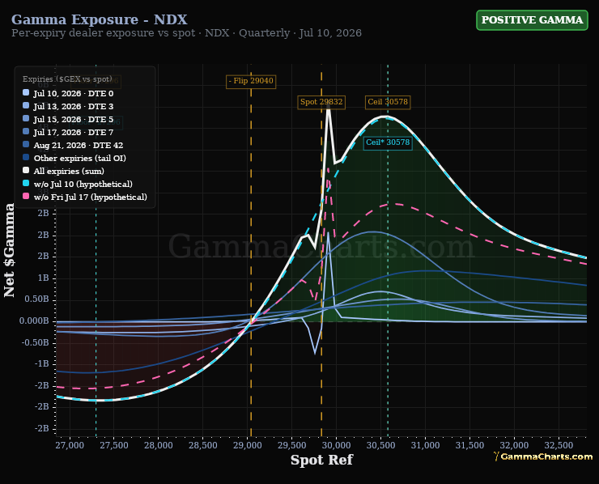599x484 pixels.
Task: Click x-axis tick label 29,000
Action: [247, 445]
